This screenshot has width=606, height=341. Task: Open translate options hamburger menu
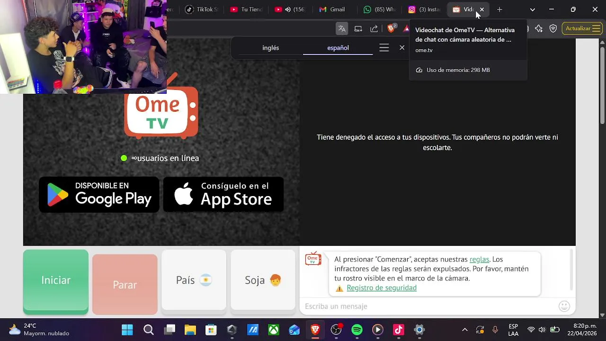[384, 48]
